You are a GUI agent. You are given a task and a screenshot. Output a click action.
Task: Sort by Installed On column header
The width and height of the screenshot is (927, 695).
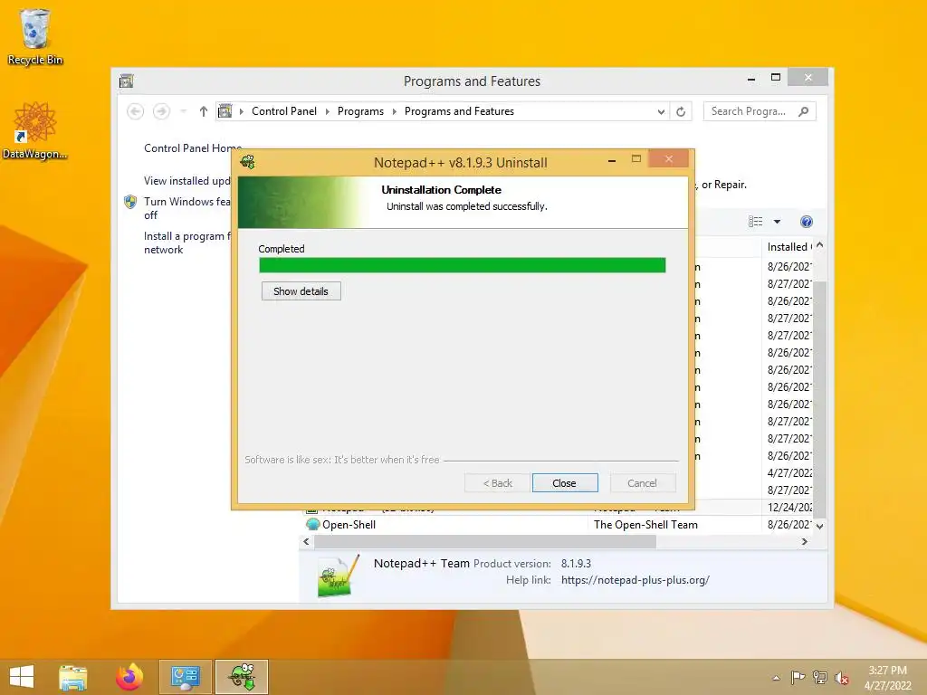[x=789, y=246]
